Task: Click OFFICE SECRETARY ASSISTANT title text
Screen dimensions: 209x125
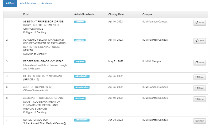Action: tap(43, 78)
